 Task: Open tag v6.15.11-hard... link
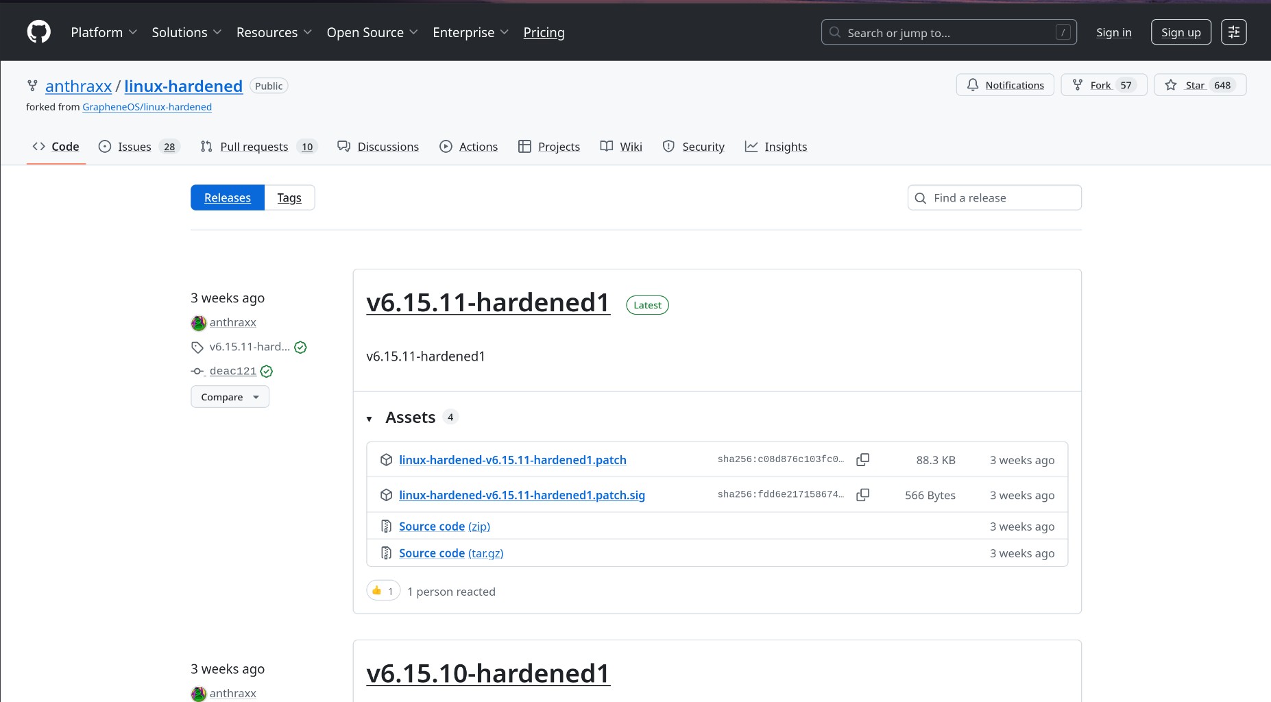pyautogui.click(x=250, y=347)
